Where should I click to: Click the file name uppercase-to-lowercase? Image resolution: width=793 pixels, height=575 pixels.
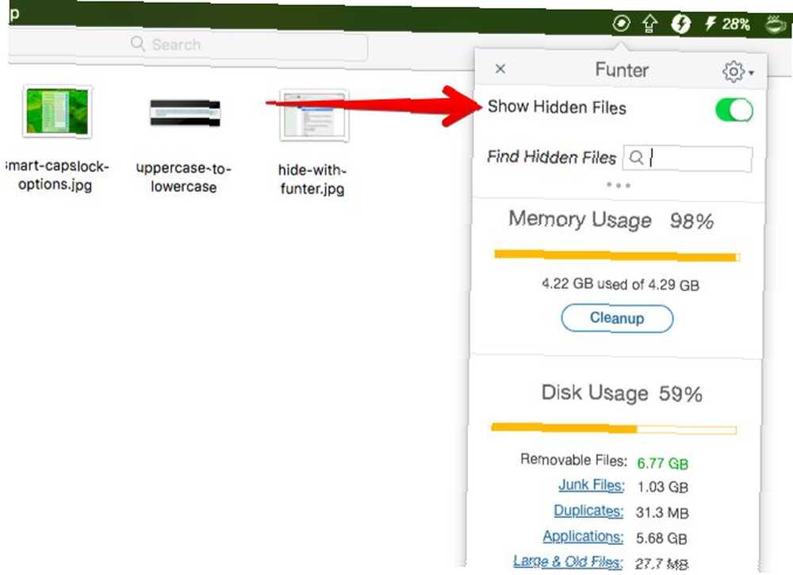coord(184,178)
